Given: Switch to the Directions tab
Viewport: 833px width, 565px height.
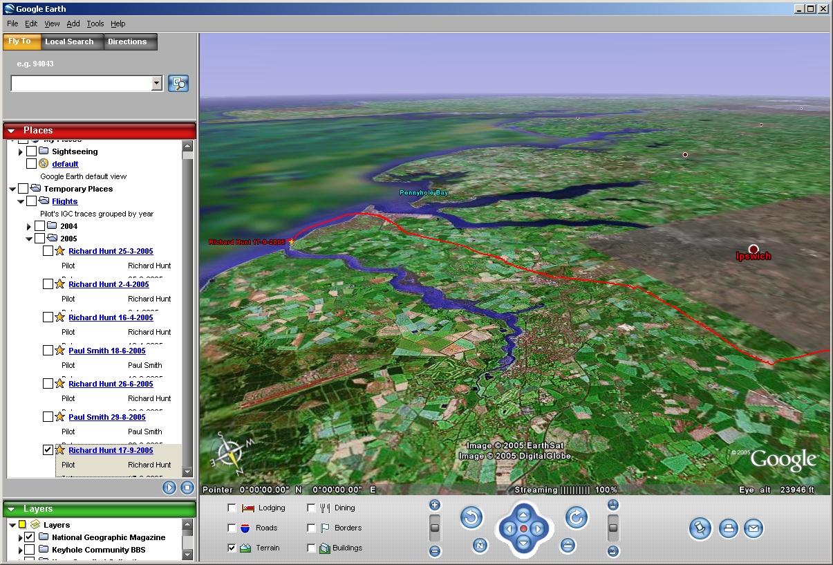Looking at the screenshot, I should (127, 41).
